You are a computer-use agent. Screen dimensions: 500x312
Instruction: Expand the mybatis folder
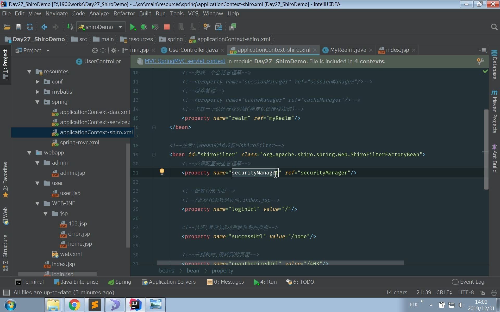click(x=37, y=92)
